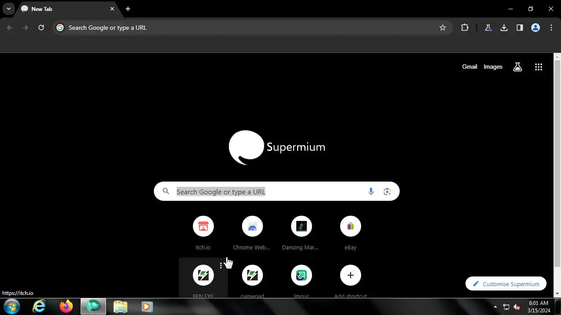This screenshot has height=315, width=561.
Task: Click Customise Supermium button
Action: click(x=506, y=284)
